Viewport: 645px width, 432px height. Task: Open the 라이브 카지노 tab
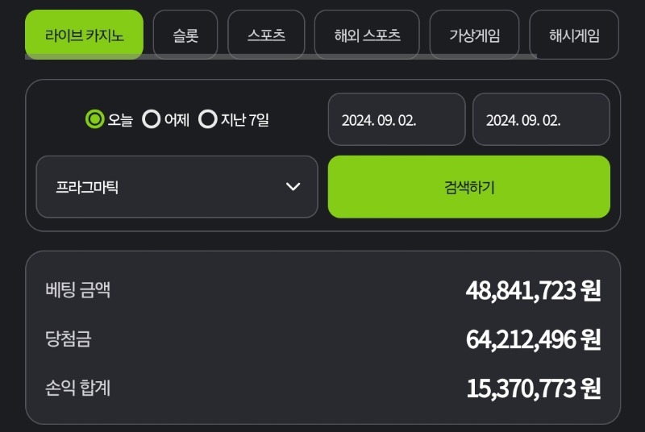point(84,35)
